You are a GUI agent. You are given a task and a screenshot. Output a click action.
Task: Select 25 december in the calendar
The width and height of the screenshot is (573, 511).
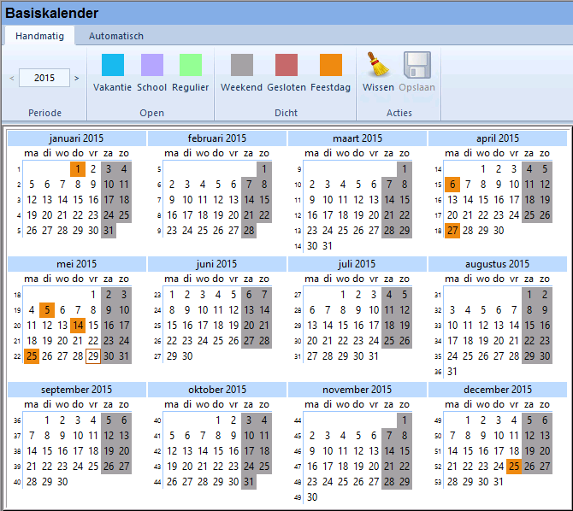click(x=513, y=466)
